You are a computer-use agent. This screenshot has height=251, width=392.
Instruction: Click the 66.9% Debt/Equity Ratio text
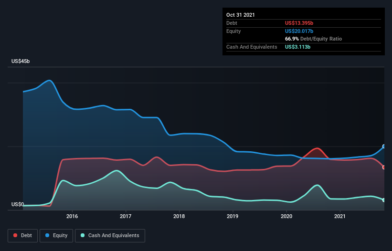[x=314, y=39]
